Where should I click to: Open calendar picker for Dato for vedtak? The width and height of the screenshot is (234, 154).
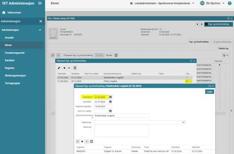(x=110, y=111)
